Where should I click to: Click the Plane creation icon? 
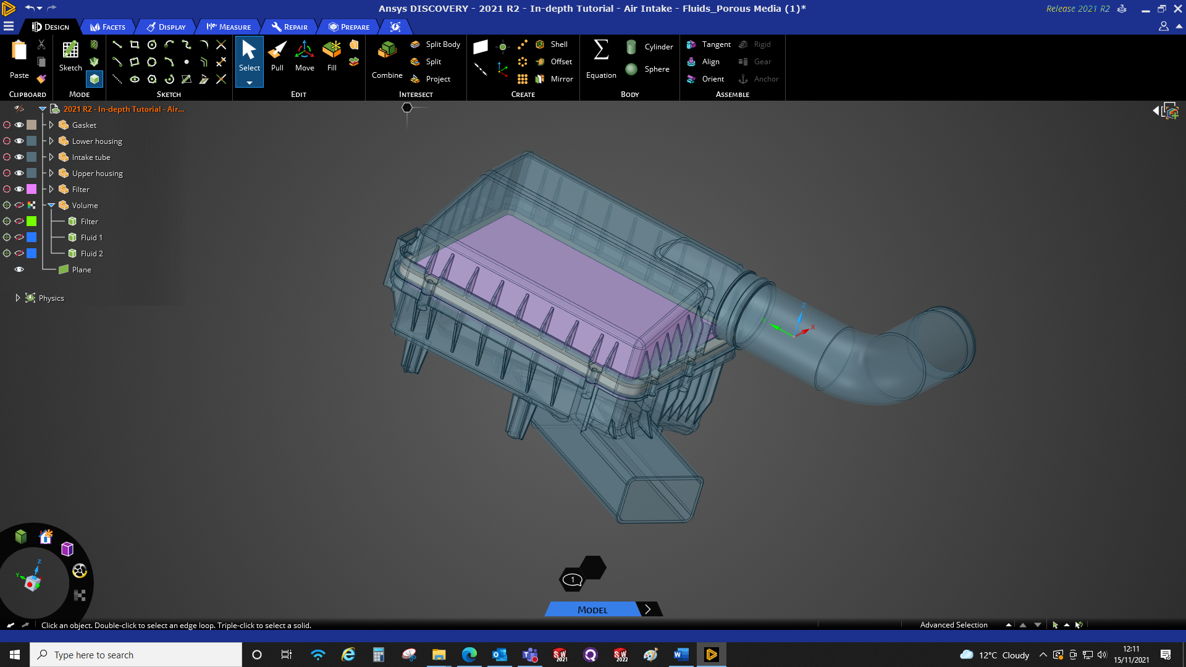pyautogui.click(x=481, y=47)
